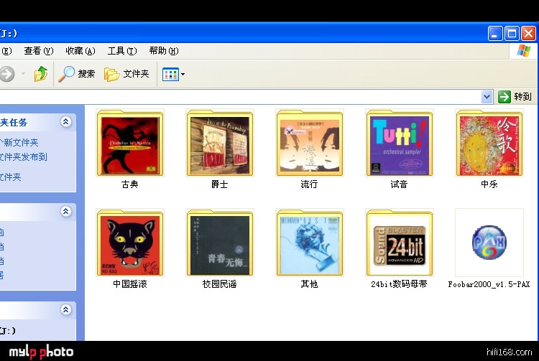This screenshot has height=361, width=539.
Task: Open the 其他 folder
Action: (309, 243)
